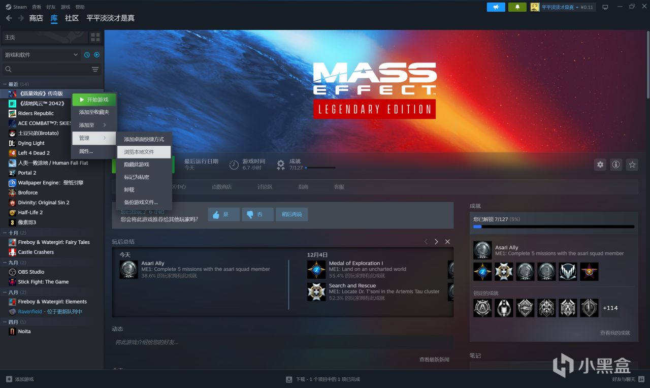
Task: Go to previous post-game summary page
Action: [x=426, y=242]
